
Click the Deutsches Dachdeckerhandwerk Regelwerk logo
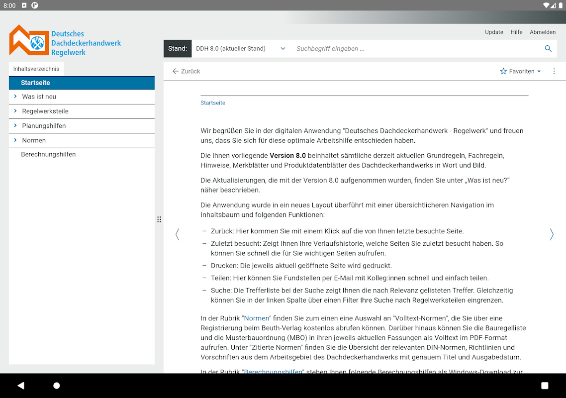[x=65, y=41]
